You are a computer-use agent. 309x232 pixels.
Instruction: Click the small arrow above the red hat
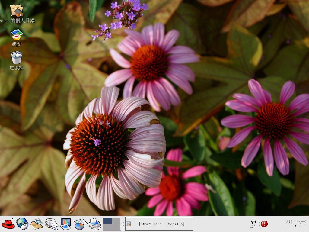point(13,218)
